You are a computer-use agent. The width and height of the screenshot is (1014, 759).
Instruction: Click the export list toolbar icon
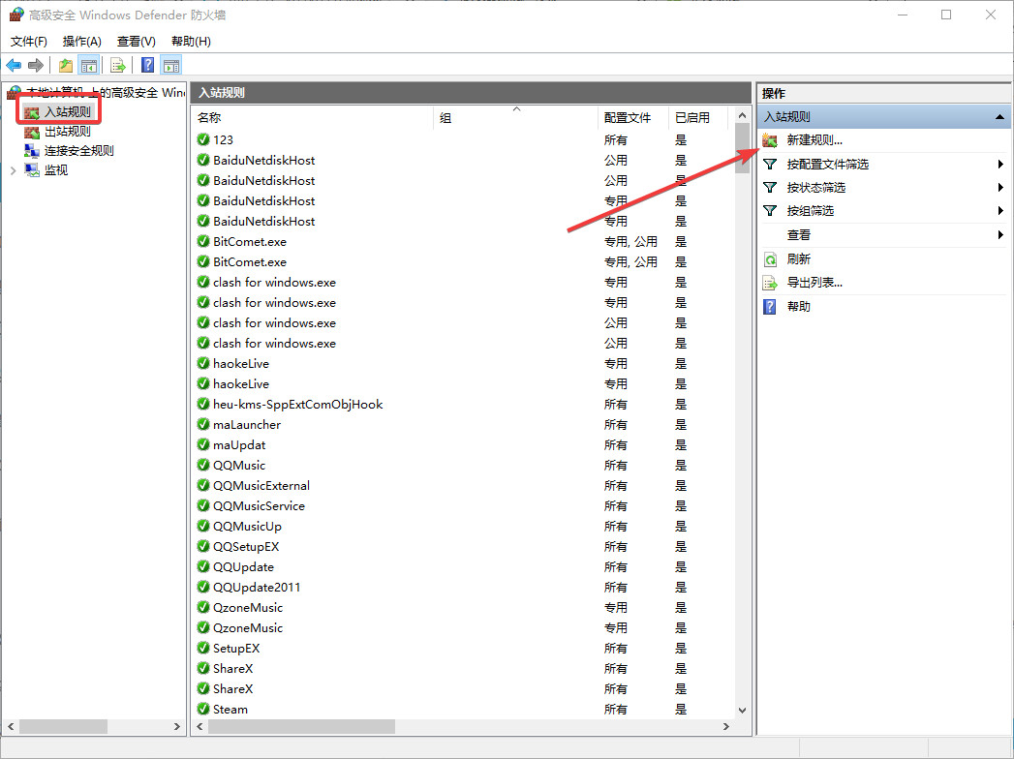pyautogui.click(x=118, y=65)
